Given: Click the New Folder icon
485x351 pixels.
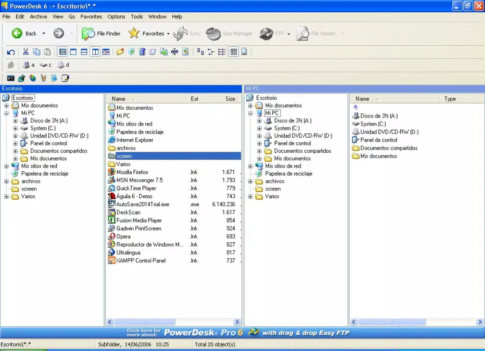Looking at the screenshot, I should (x=120, y=52).
